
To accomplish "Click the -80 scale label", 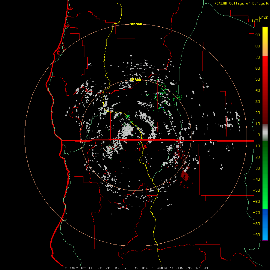I will 256,224.
